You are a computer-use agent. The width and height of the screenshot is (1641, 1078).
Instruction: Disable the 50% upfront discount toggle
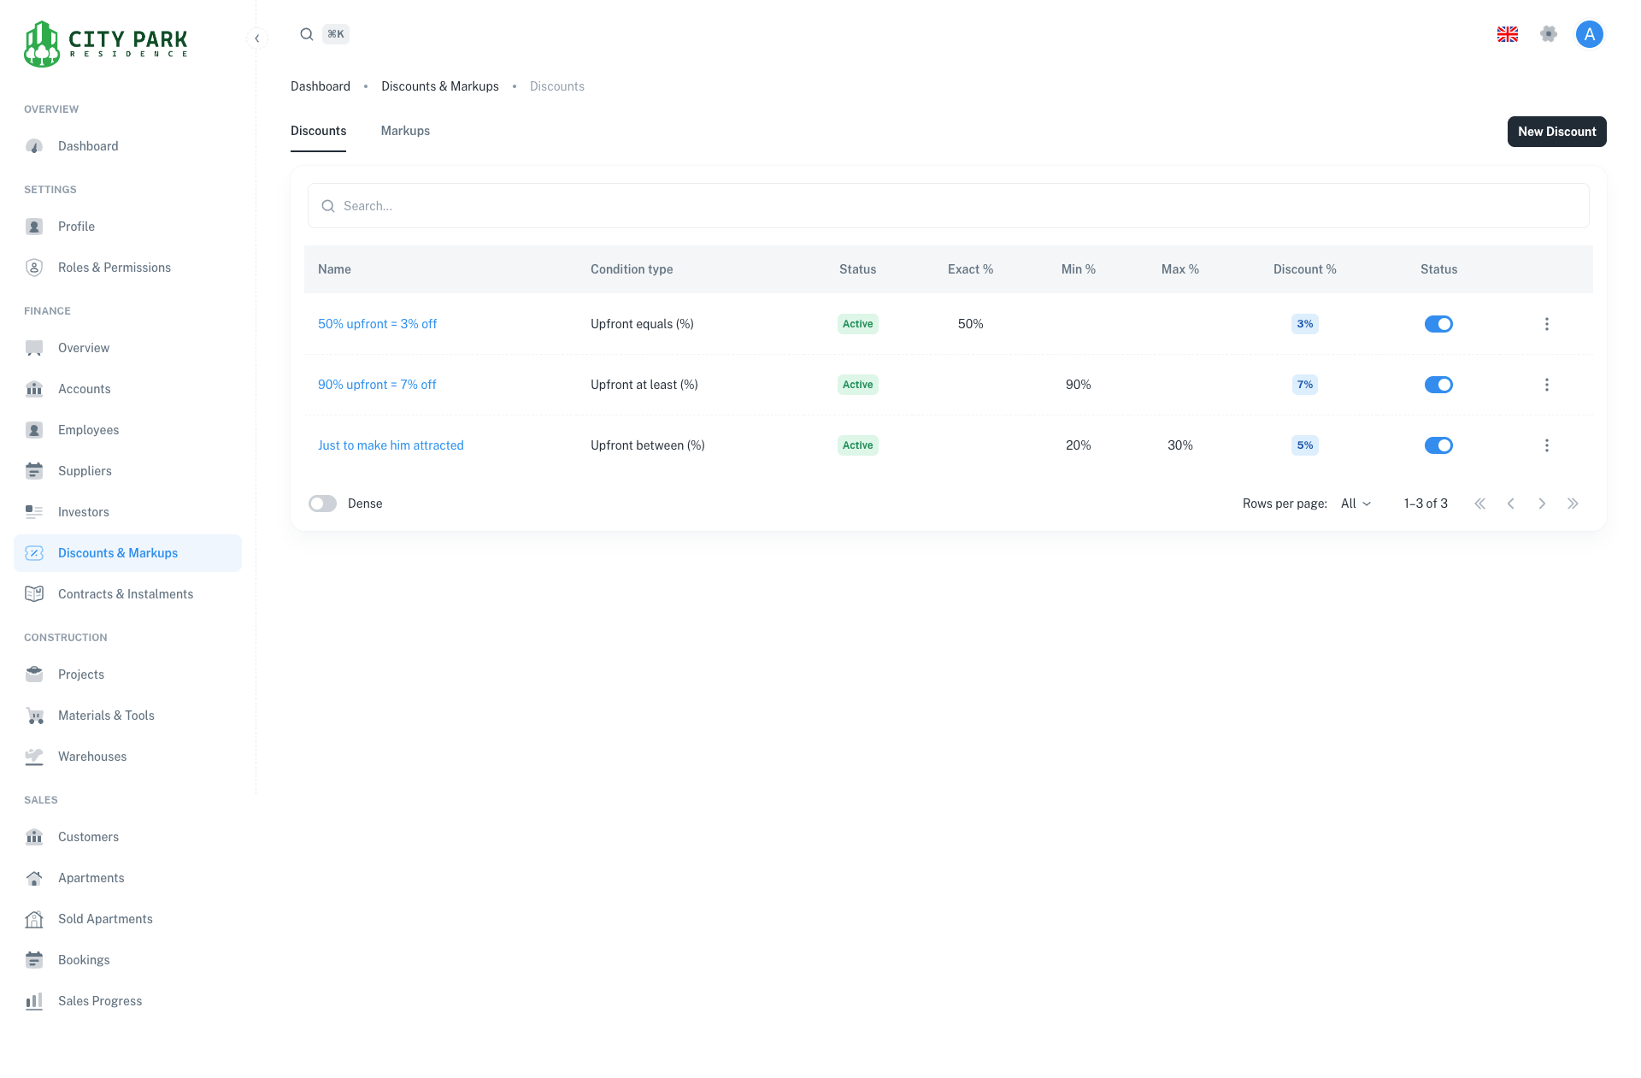[1438, 324]
